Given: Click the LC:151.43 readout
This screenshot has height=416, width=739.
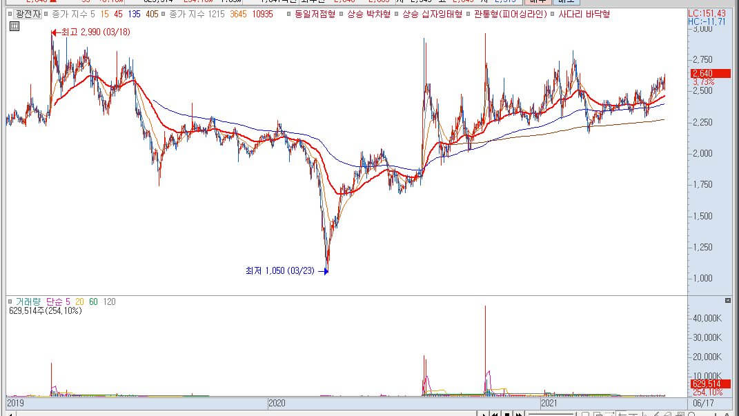Looking at the screenshot, I should [707, 14].
